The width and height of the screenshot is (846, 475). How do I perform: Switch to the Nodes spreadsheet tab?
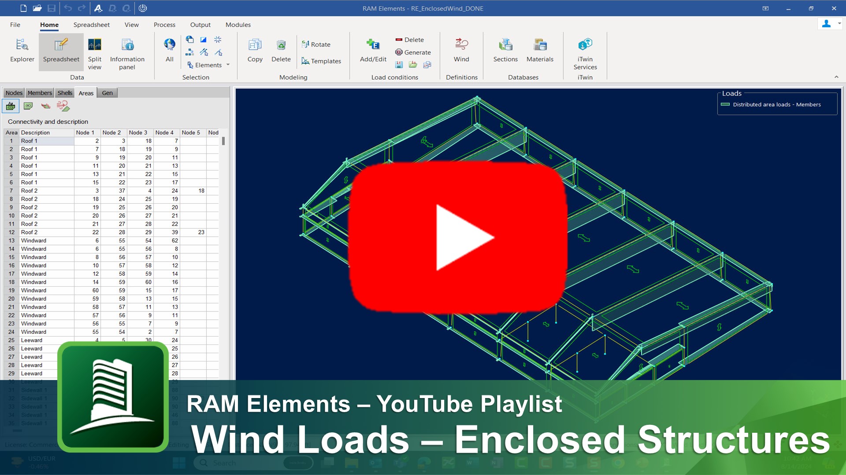click(x=14, y=93)
